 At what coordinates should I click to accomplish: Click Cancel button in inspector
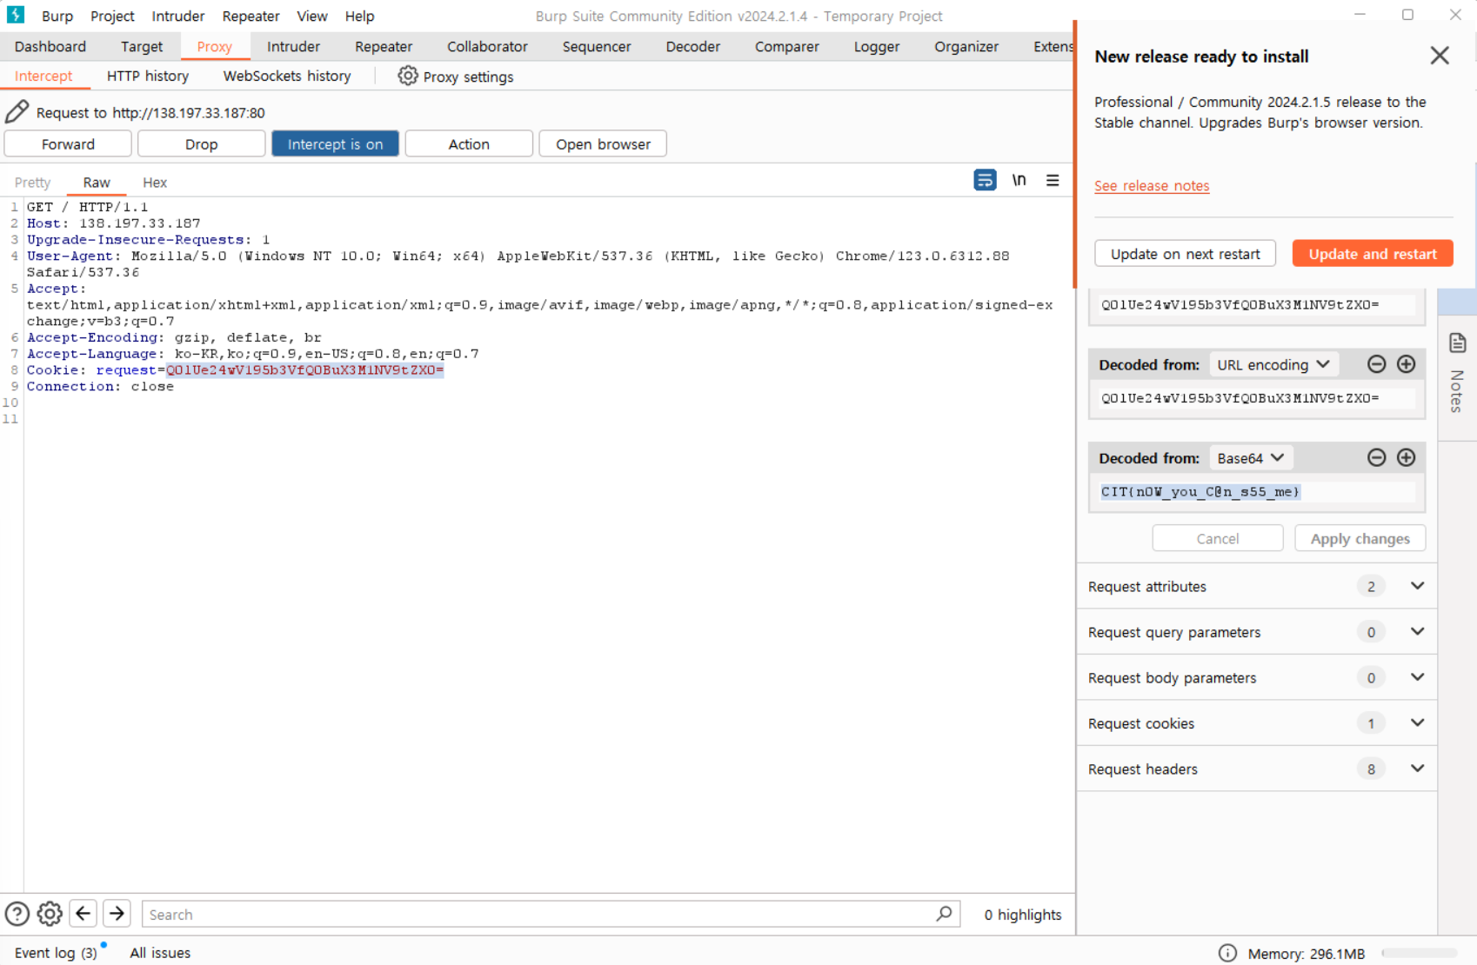coord(1217,538)
